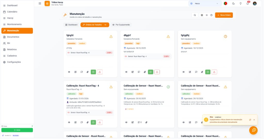Edit Calibração: Ruuvi RuuviTag - 4 order
Viewport: 264px width, 139px height.
click(x=75, y=122)
